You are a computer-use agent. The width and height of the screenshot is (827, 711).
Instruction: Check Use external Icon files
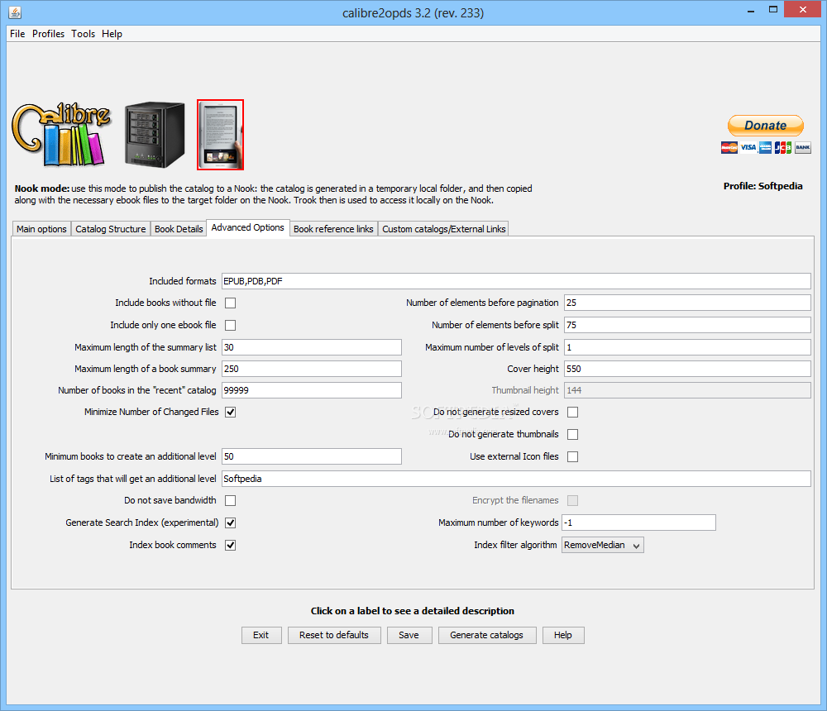coord(573,456)
